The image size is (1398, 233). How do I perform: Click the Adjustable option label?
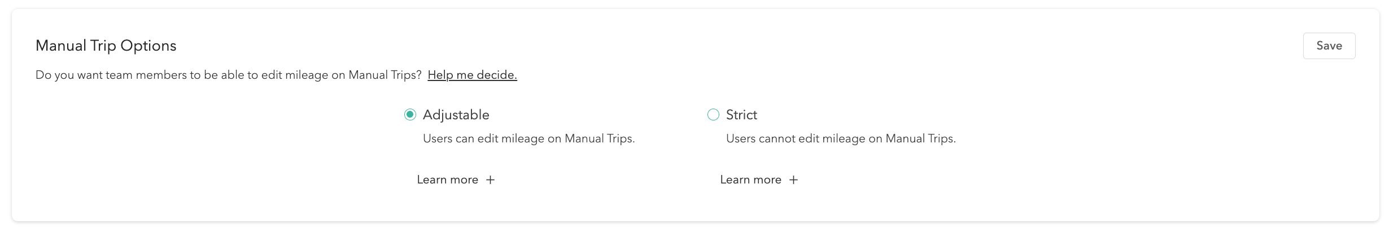pos(456,115)
